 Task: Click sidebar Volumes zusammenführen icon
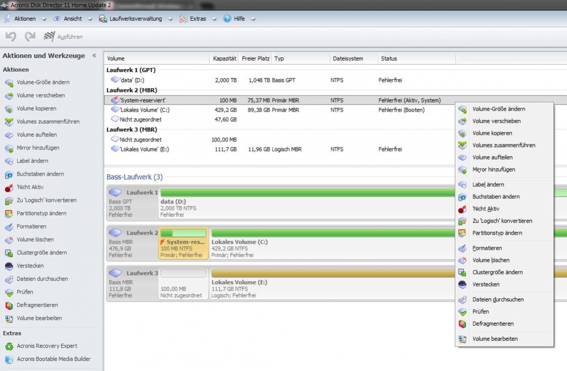coord(9,122)
